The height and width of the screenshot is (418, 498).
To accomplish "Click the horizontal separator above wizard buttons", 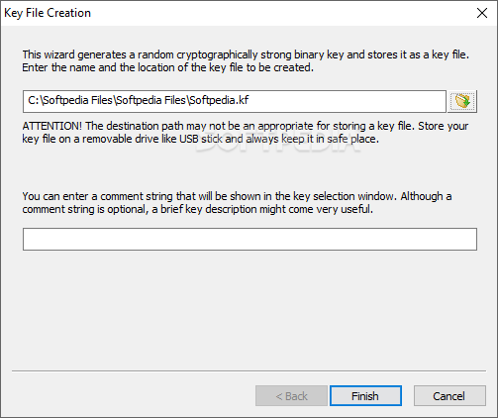I will [x=249, y=370].
